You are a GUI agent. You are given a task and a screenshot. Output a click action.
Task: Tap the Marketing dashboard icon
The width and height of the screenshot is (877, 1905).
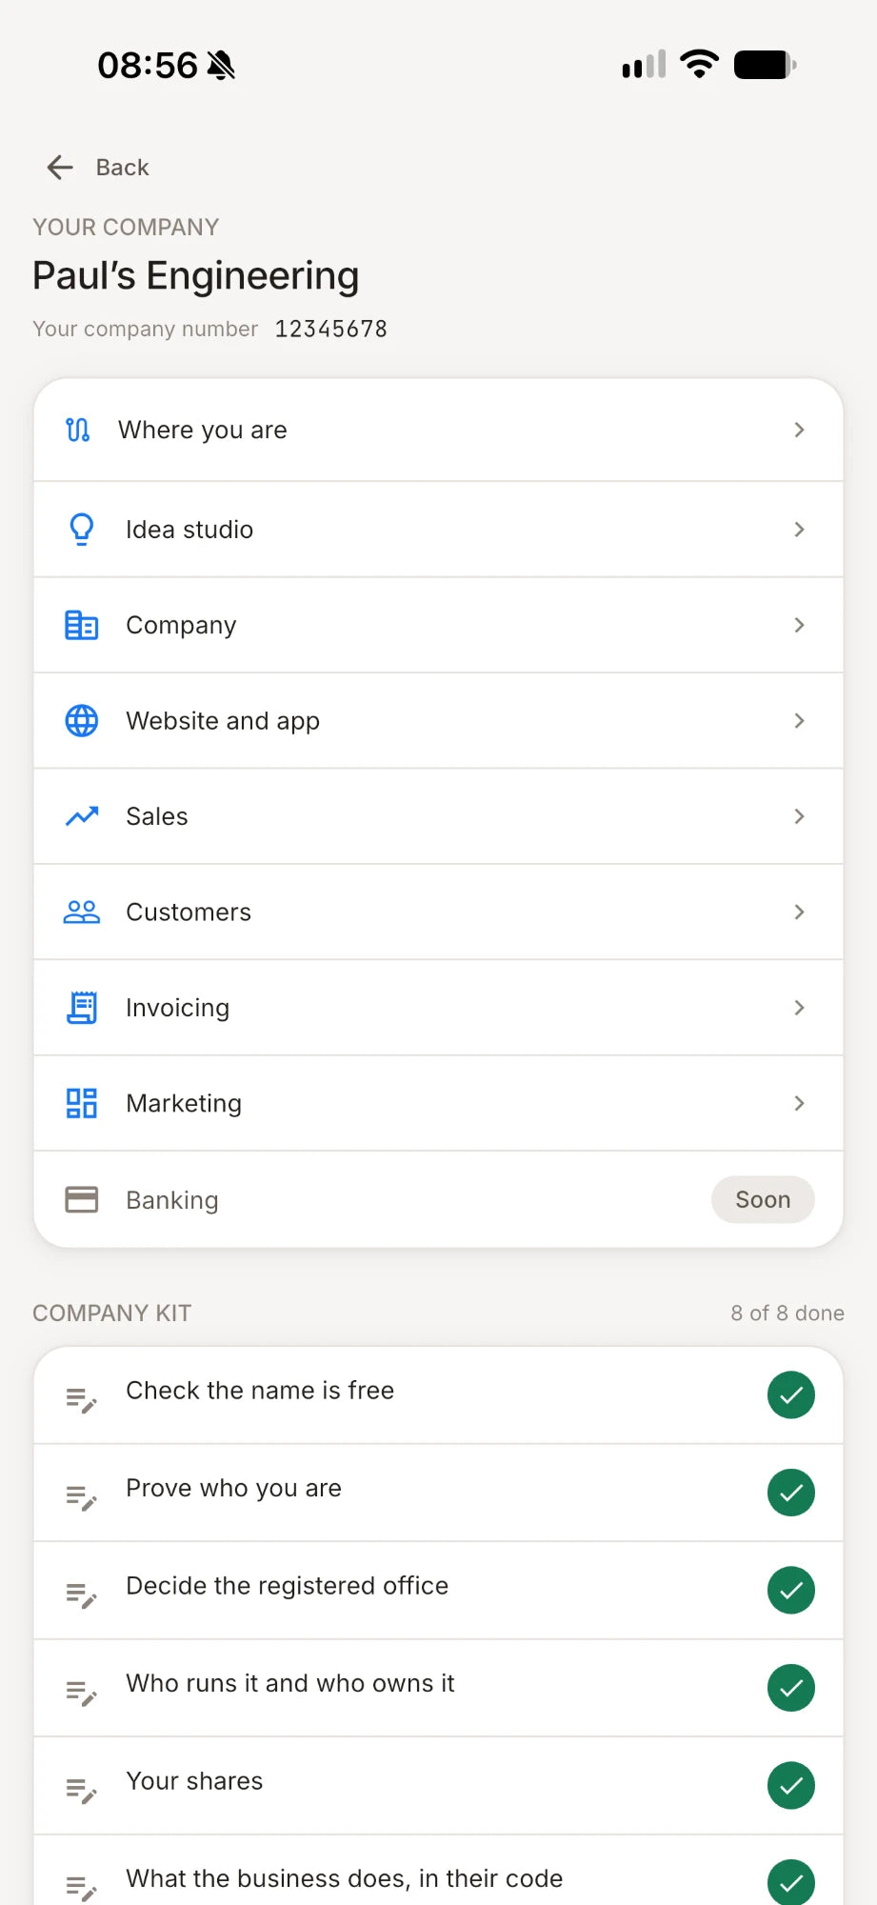click(x=82, y=1103)
